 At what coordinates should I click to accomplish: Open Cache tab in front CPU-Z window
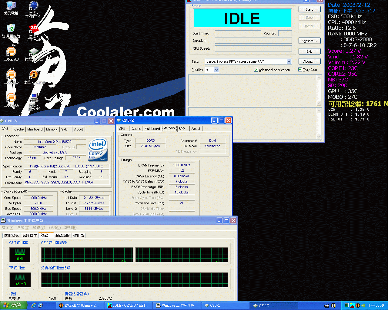(x=136, y=129)
